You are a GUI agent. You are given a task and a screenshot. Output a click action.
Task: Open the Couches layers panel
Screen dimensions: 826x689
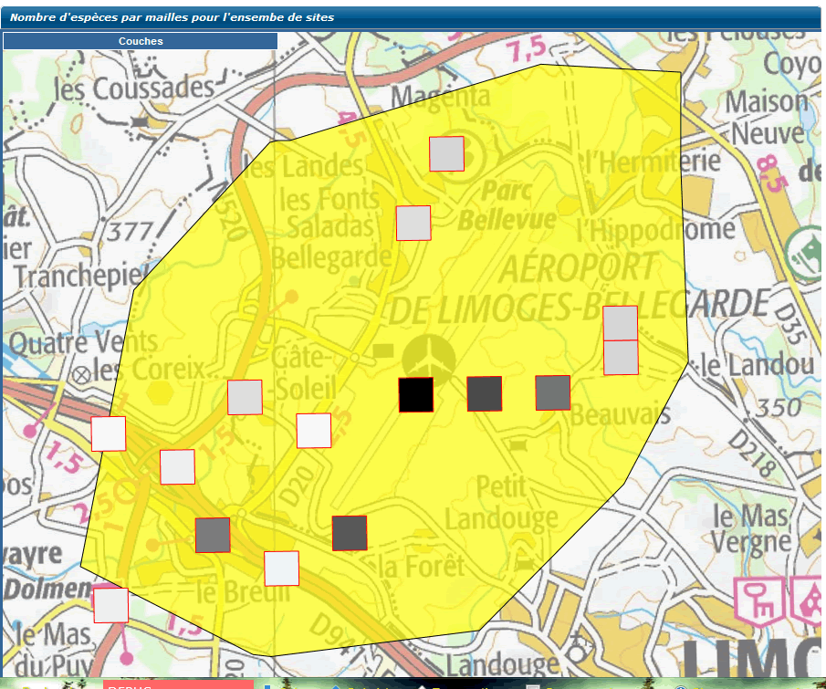[x=141, y=41]
